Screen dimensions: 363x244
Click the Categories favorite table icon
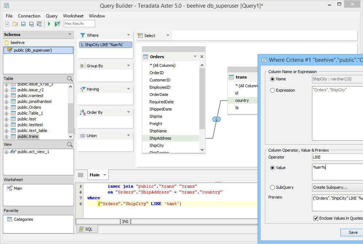(10, 219)
